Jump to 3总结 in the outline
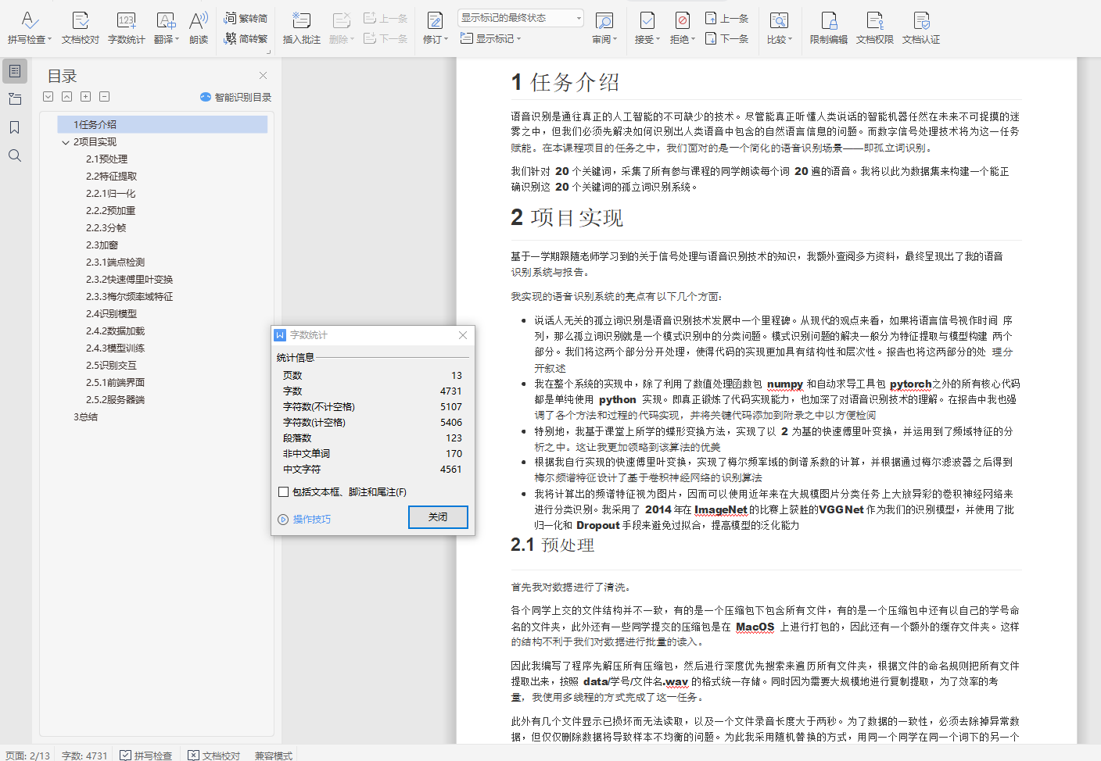Viewport: 1101px width, 761px height. pos(85,417)
